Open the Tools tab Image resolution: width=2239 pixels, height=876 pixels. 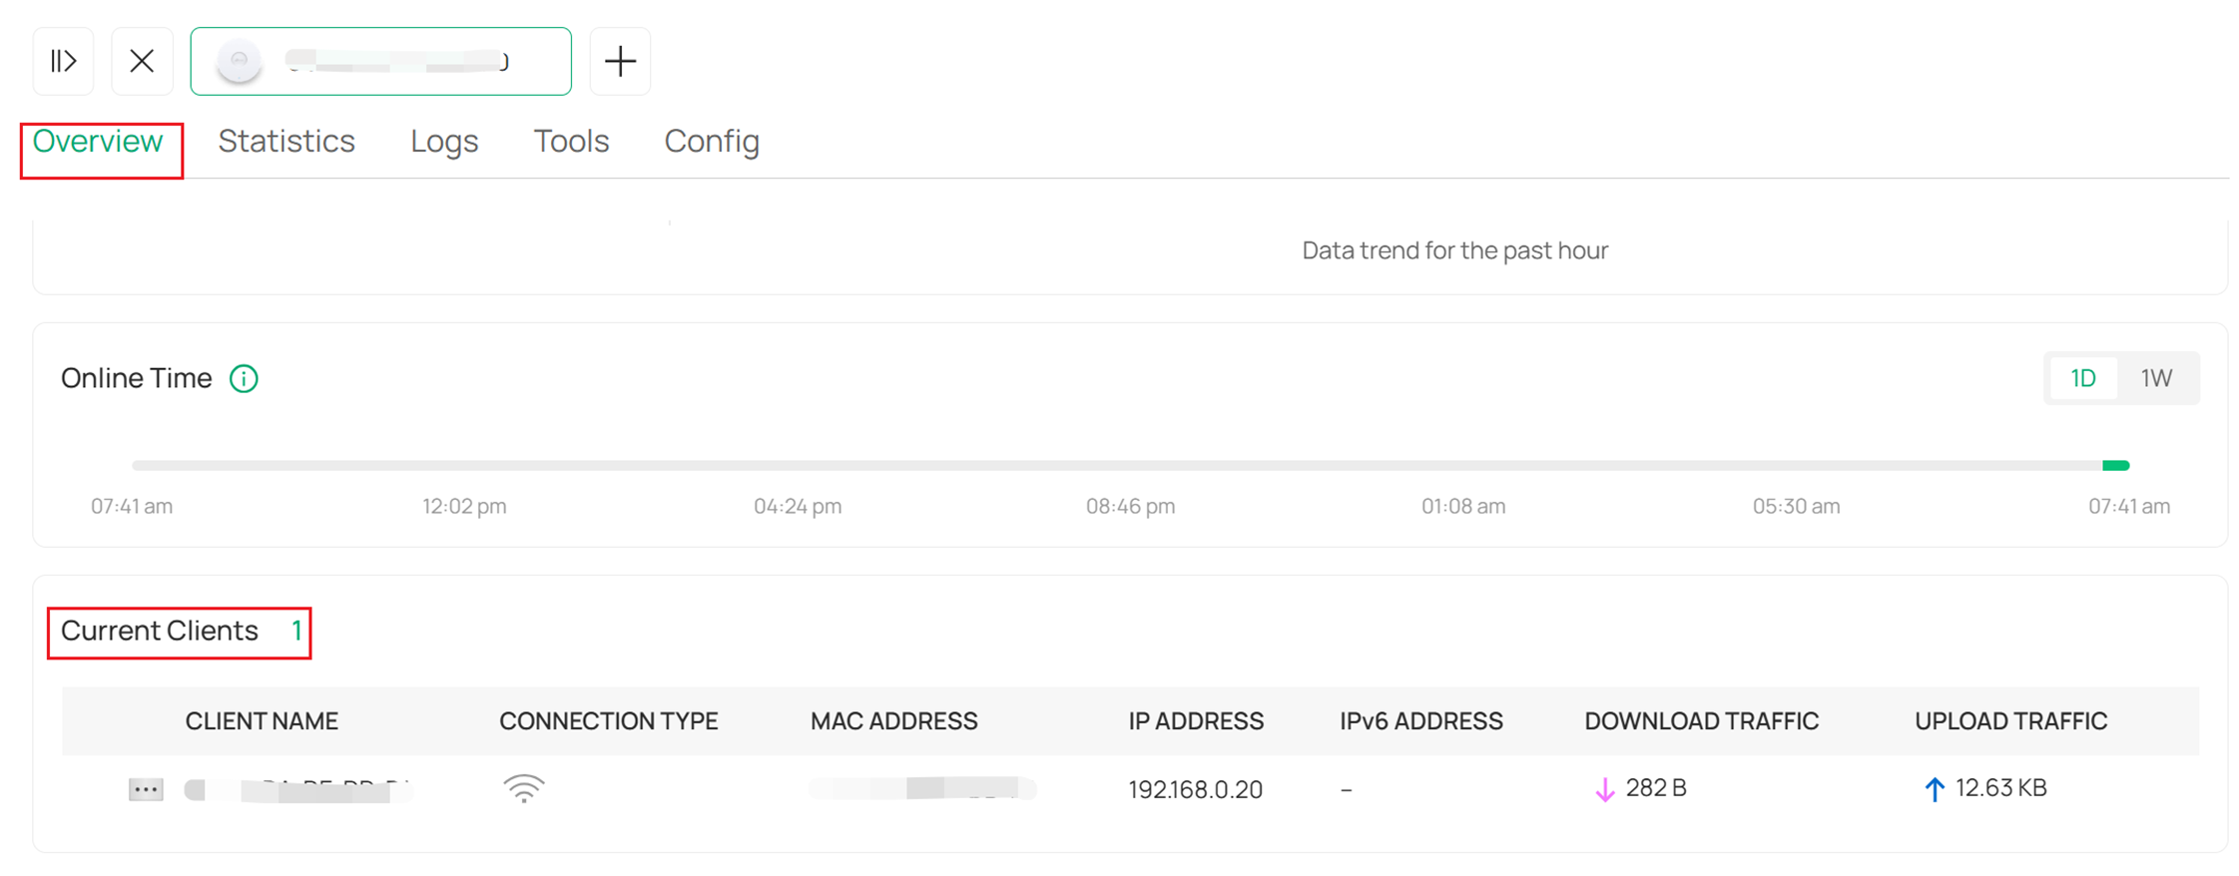(571, 141)
